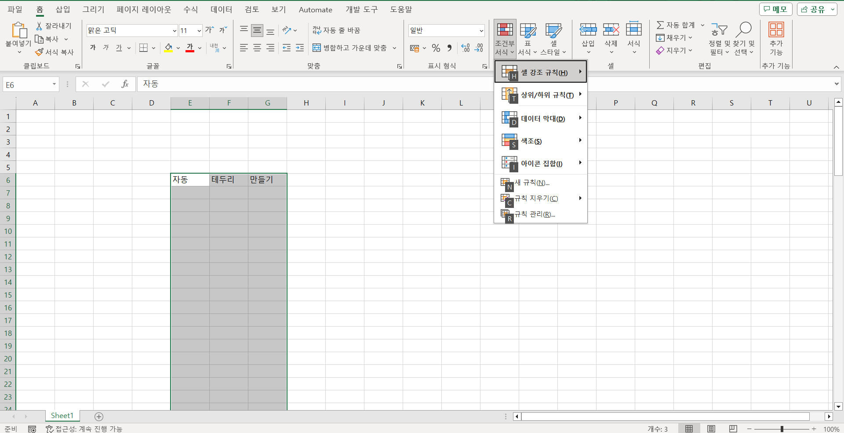Switch to the Data (데이터) ribbon tab
The width and height of the screenshot is (844, 433).
pos(221,9)
